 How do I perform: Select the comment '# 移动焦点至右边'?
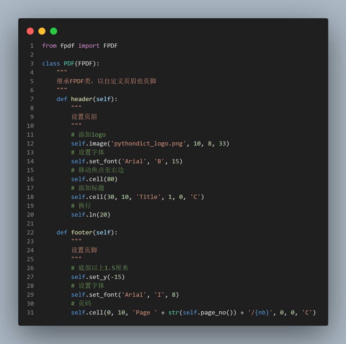(97, 170)
